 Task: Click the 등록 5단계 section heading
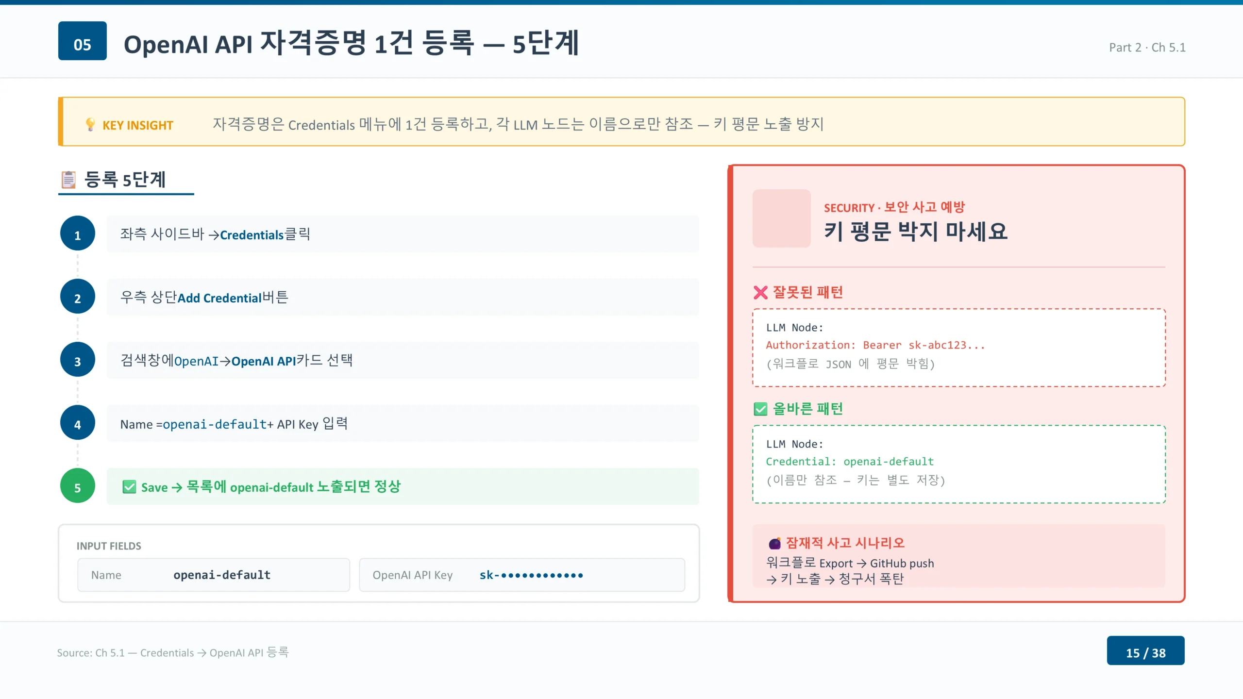[x=125, y=180]
